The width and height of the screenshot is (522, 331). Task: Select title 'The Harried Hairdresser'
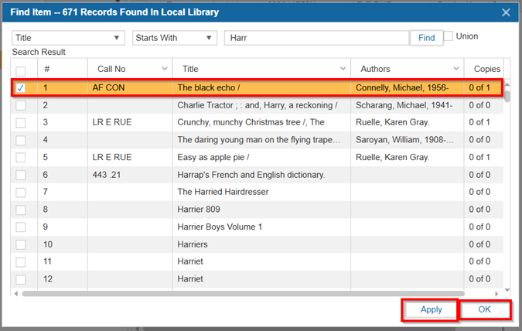[223, 192]
